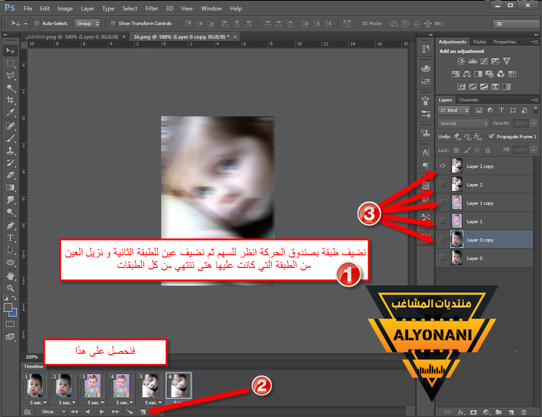Enable the Auto-Select checkbox
The height and width of the screenshot is (417, 542).
pos(37,24)
